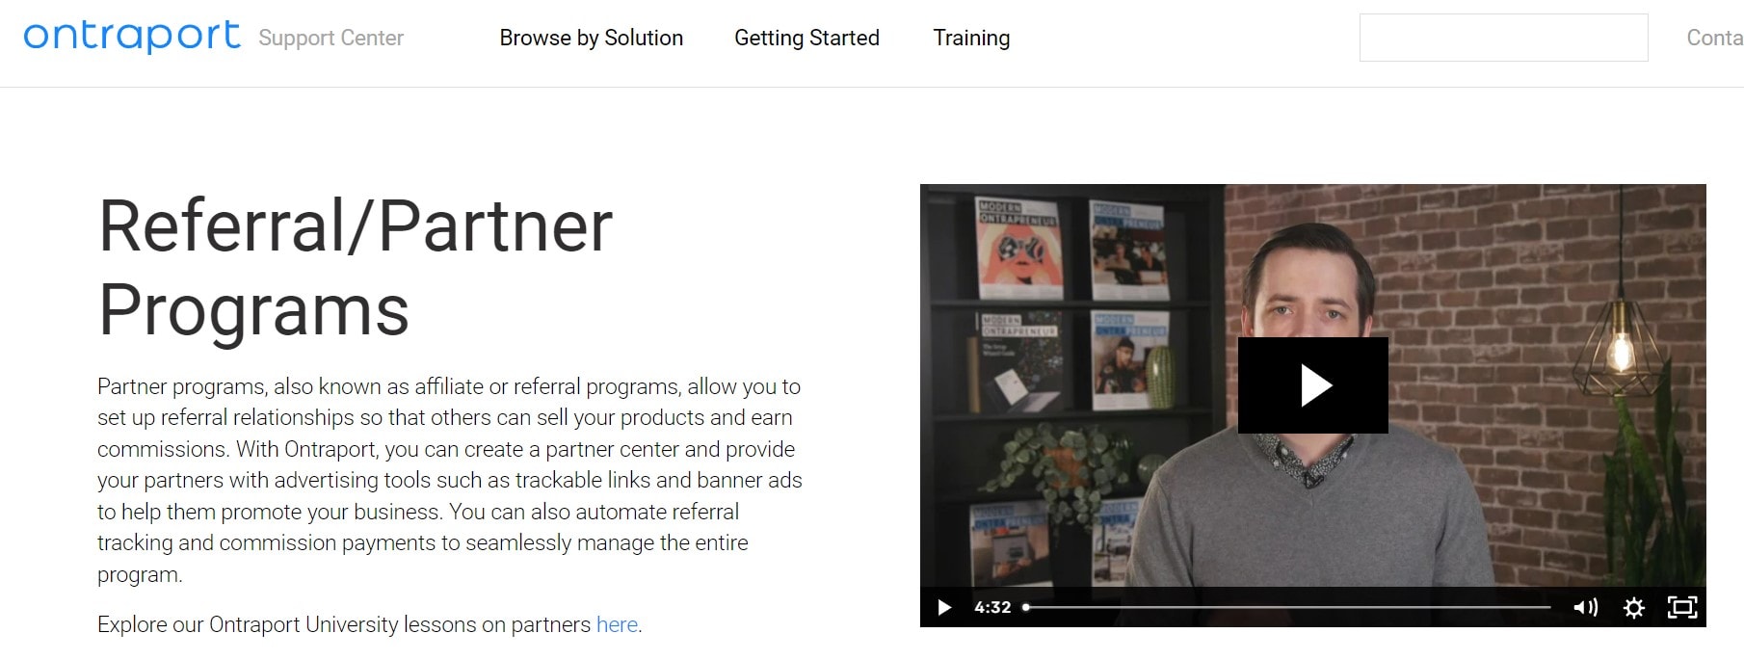Enter fullscreen mode with the fullscreen icon
The width and height of the screenshot is (1744, 660).
click(x=1682, y=607)
